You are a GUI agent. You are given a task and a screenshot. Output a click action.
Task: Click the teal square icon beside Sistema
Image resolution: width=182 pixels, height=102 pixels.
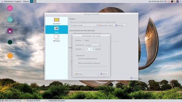click(32, 1)
